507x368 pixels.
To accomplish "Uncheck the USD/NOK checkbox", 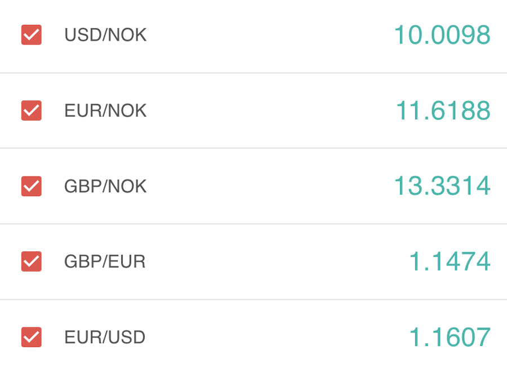I will tap(32, 35).
